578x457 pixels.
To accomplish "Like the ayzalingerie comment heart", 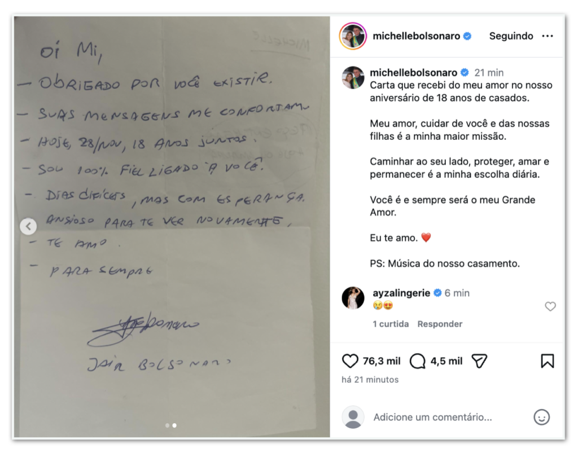I will 550,306.
